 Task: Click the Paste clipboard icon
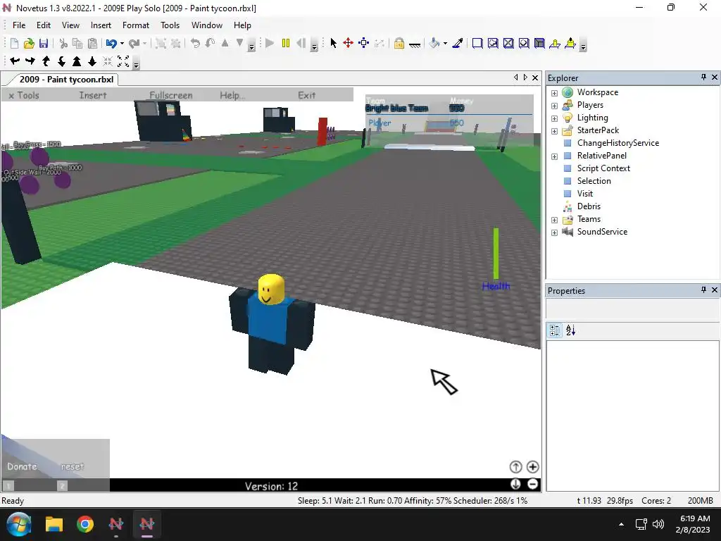(x=92, y=43)
